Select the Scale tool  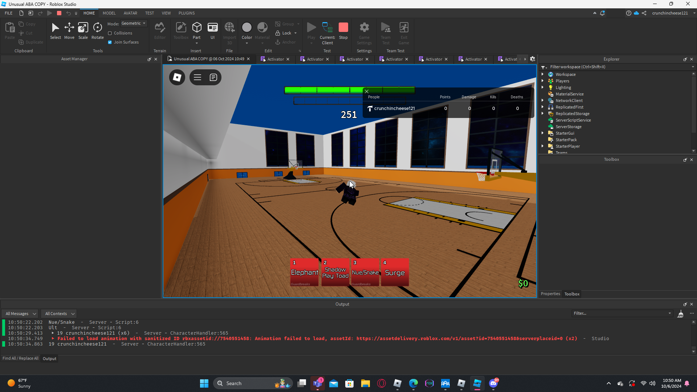[83, 31]
